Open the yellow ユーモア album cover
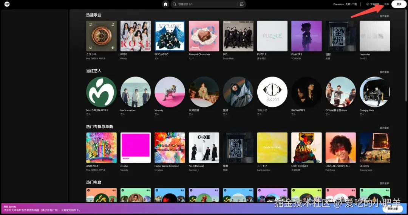Image resolution: width=408 pixels, height=215 pixels. pyautogui.click(x=272, y=148)
